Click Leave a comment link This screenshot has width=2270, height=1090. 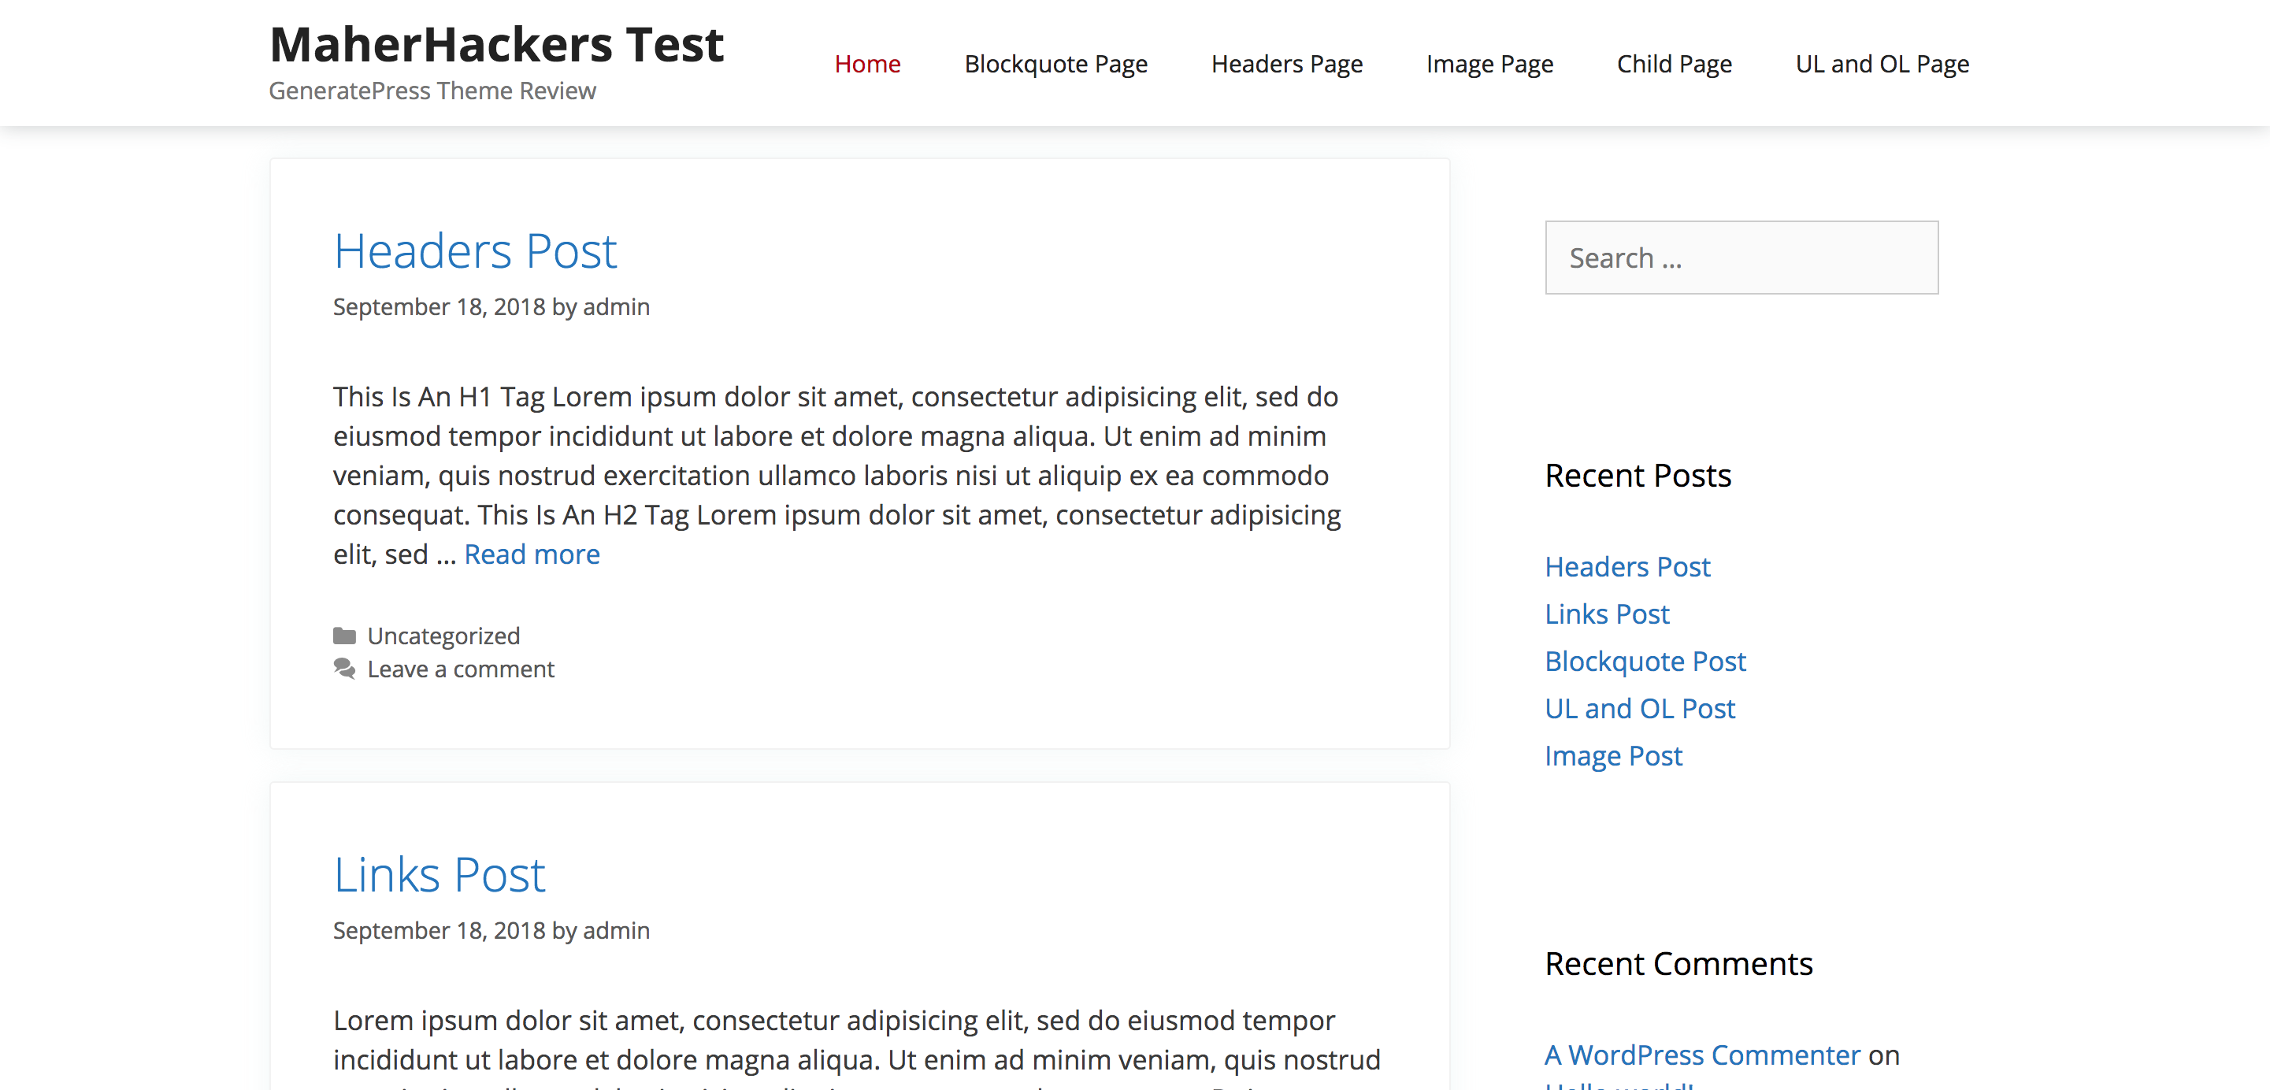[460, 667]
